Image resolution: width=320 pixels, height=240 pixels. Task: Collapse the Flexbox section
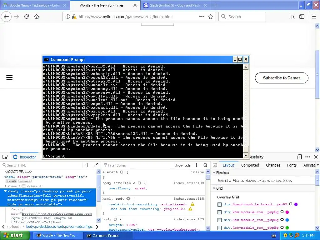[214, 172]
